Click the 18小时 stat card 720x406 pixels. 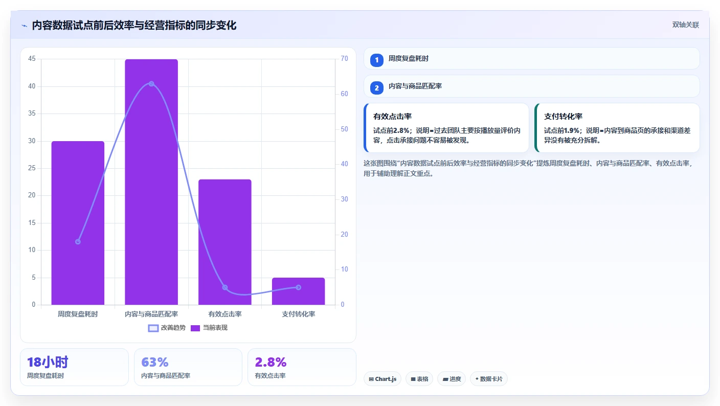tap(74, 367)
